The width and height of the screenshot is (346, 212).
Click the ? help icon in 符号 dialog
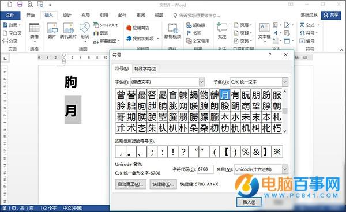(270, 55)
